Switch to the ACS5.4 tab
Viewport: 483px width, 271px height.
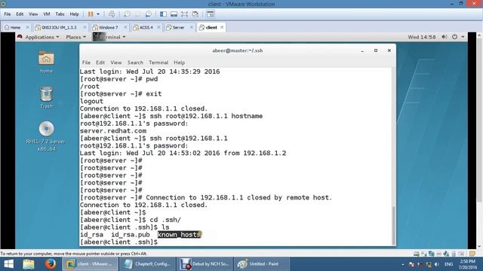pos(146,27)
